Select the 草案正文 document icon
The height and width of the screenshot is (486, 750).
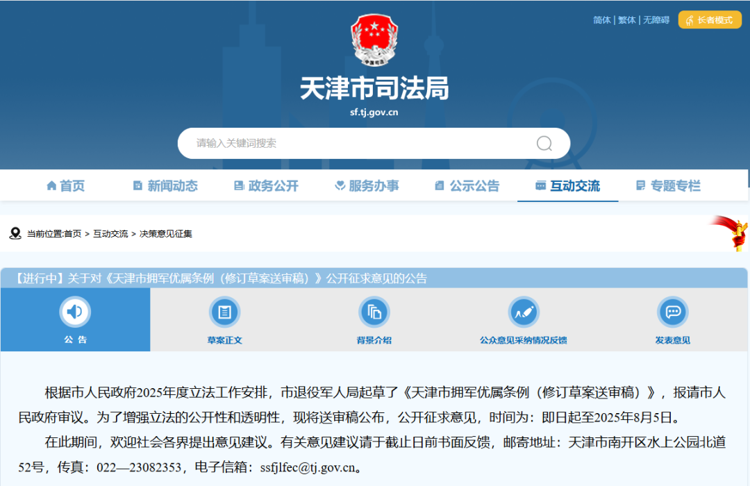tap(224, 312)
